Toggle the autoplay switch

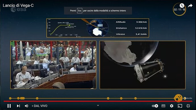[x=155, y=106]
